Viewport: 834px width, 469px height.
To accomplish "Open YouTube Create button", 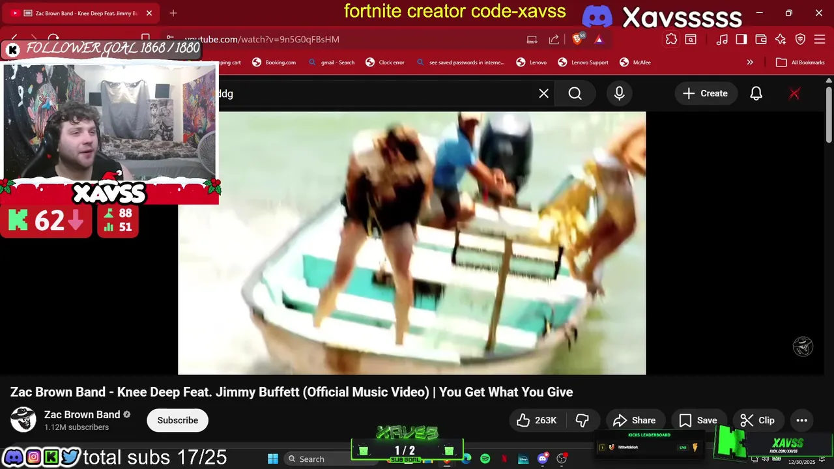I will pyautogui.click(x=705, y=93).
